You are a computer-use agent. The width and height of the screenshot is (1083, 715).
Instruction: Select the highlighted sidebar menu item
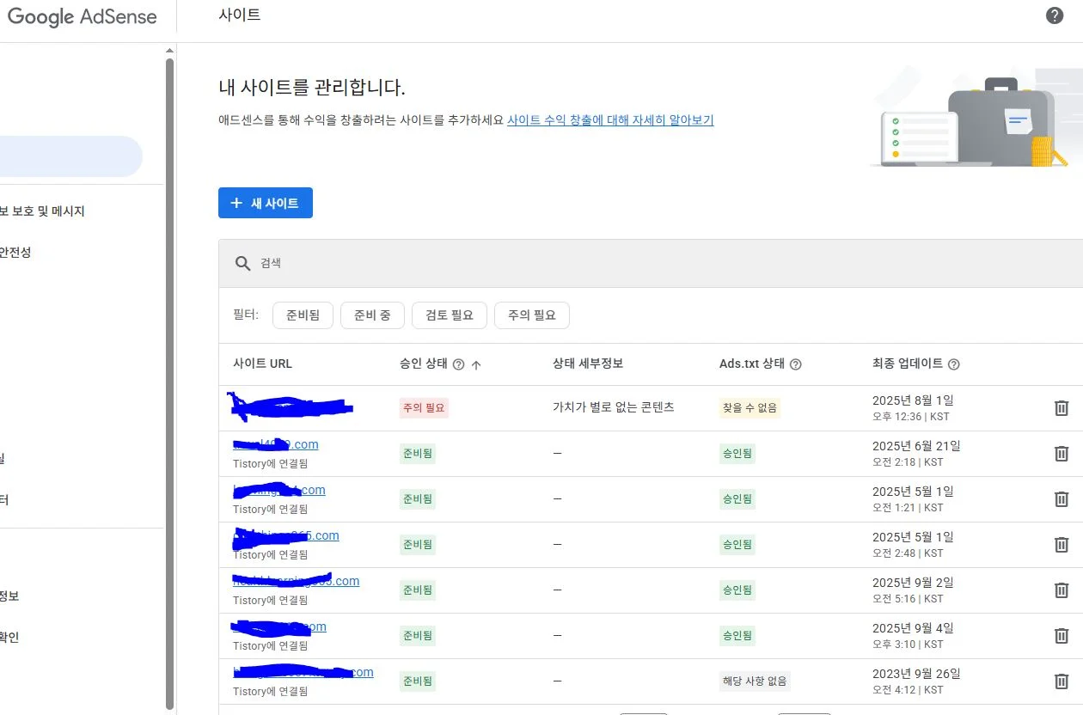point(70,156)
